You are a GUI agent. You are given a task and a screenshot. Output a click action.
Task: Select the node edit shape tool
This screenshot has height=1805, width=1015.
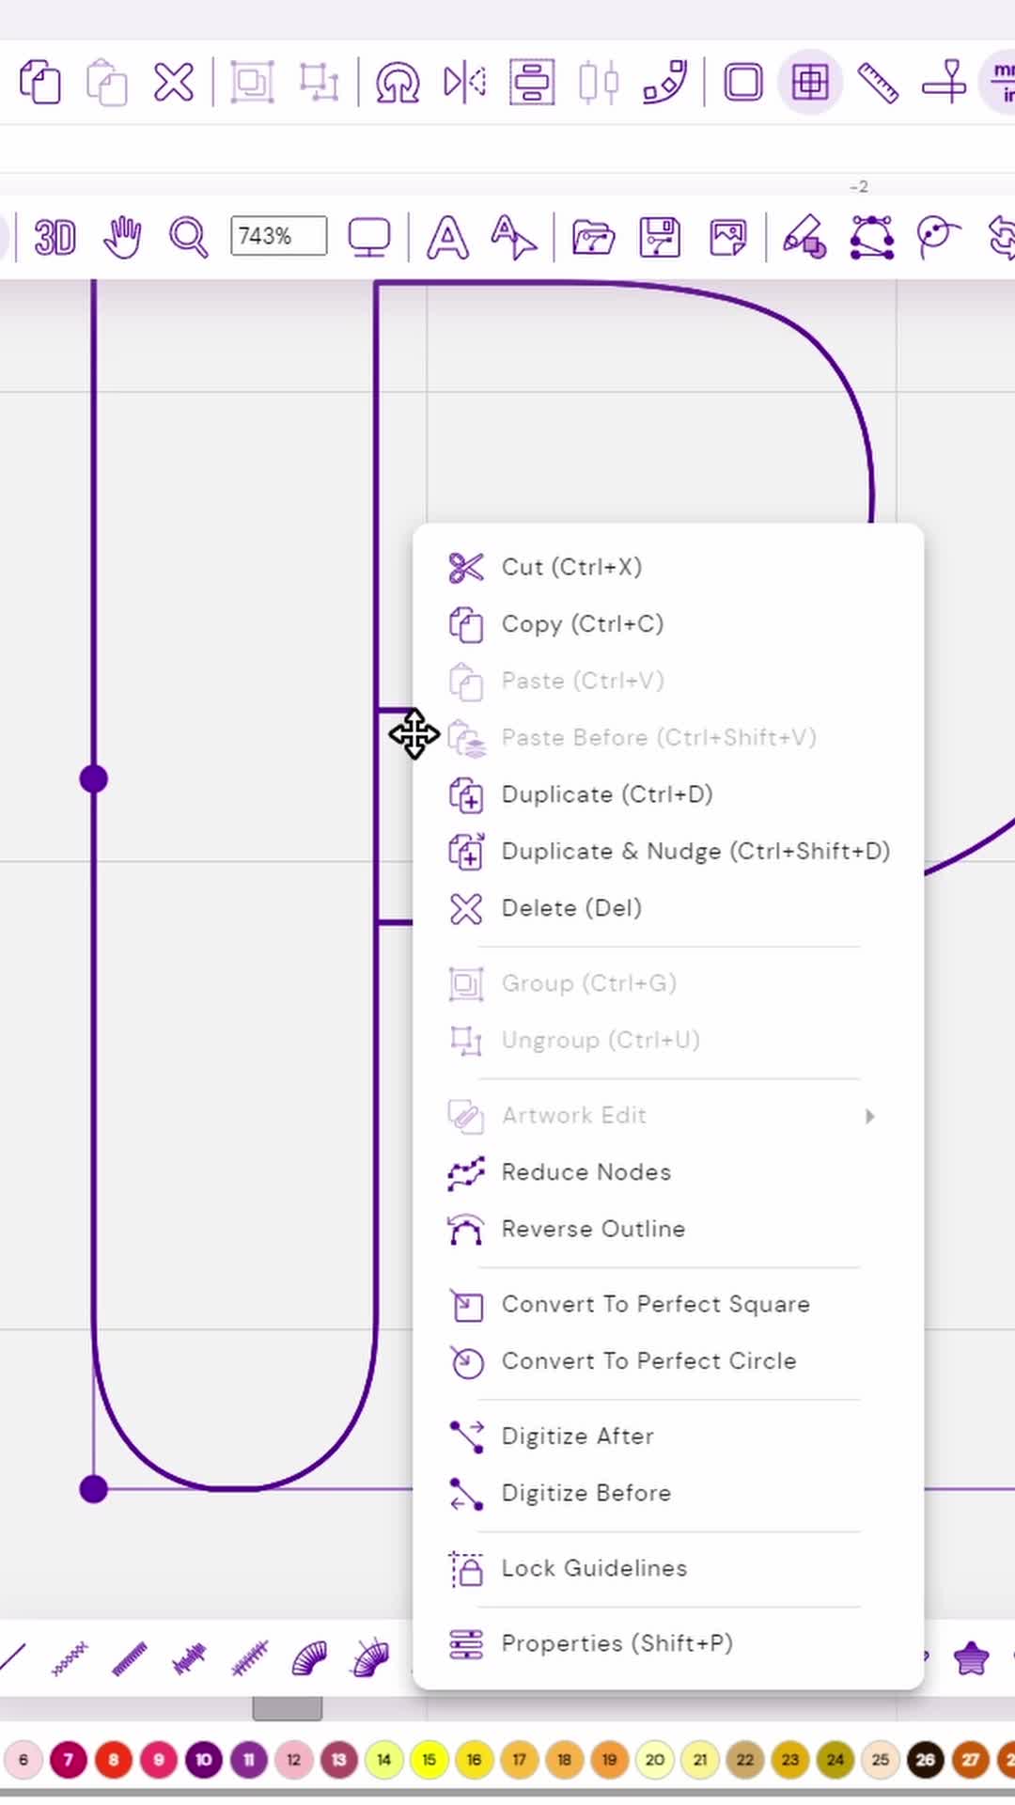(872, 237)
